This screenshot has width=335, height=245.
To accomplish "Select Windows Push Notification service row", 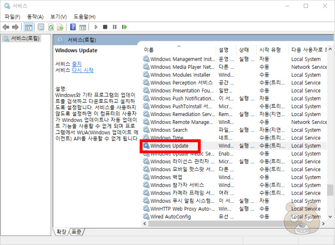I will [x=235, y=99].
